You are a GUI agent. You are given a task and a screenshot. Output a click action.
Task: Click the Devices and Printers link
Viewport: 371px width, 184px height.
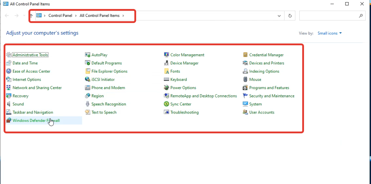[267, 63]
